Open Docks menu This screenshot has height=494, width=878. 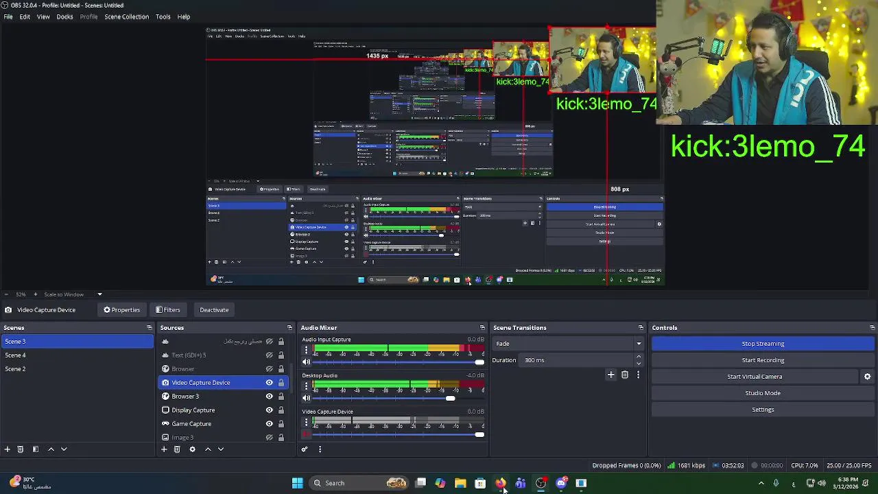(x=64, y=16)
